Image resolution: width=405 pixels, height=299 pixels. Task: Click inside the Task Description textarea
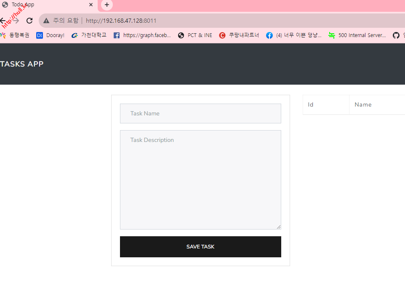click(x=200, y=180)
